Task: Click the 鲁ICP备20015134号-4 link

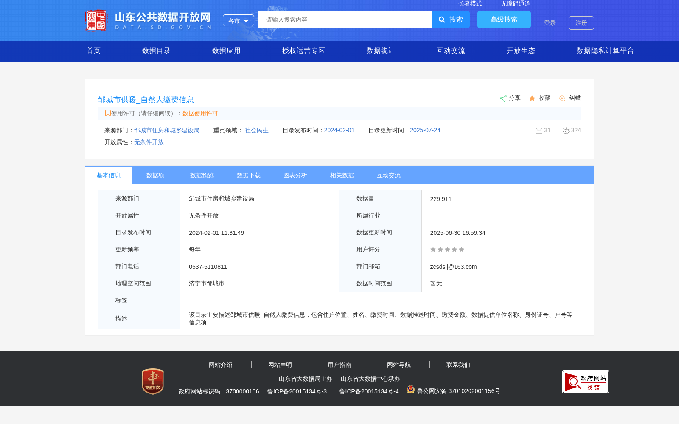Action: pyautogui.click(x=369, y=391)
